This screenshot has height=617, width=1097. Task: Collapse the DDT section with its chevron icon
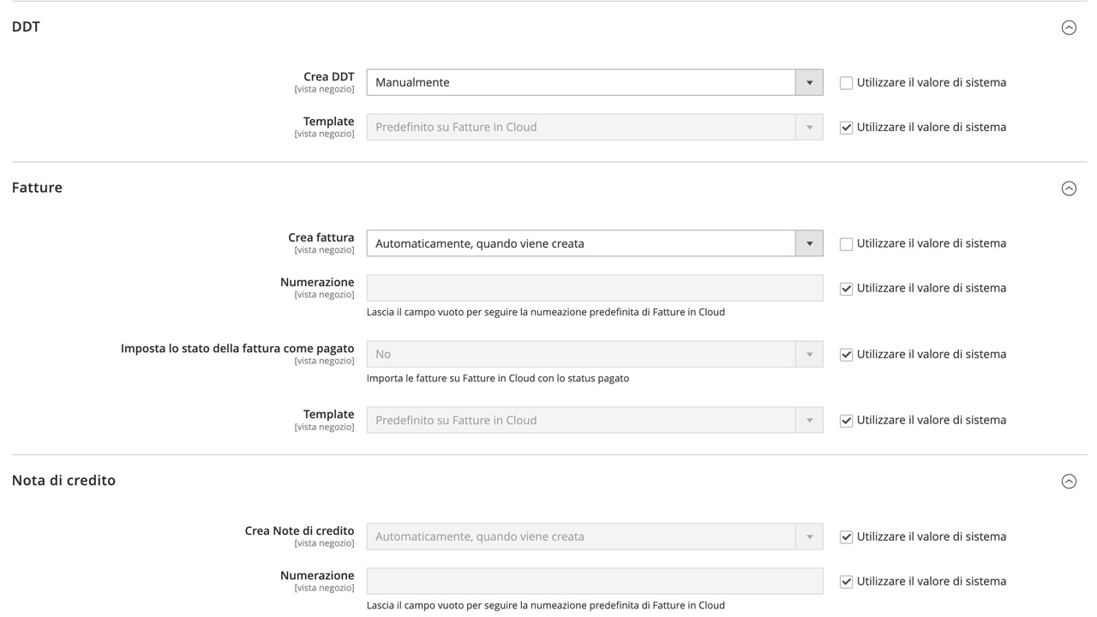point(1069,27)
